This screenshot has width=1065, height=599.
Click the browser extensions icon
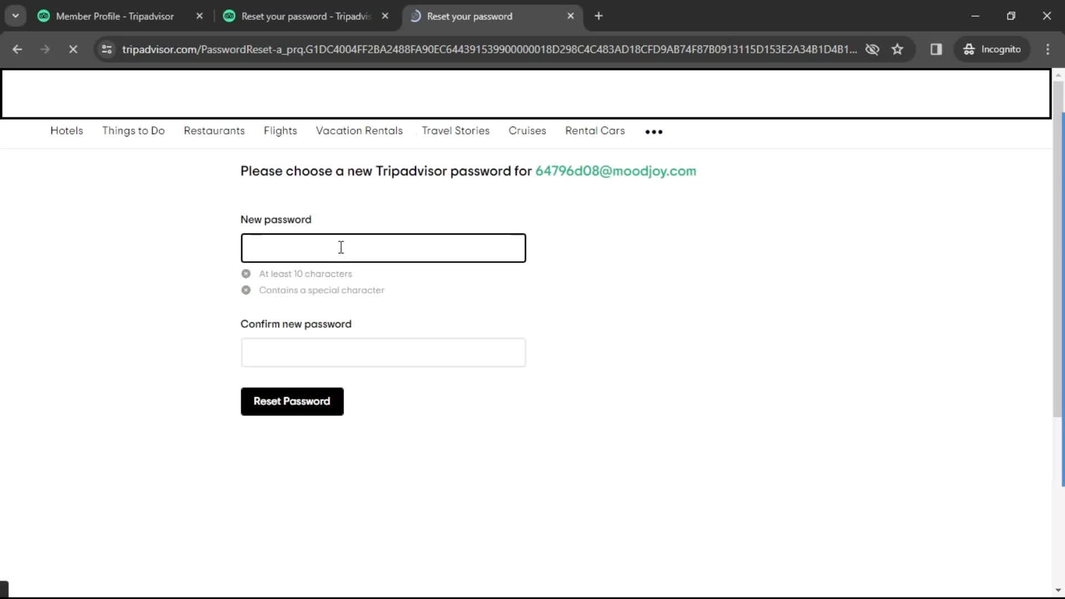click(x=937, y=49)
